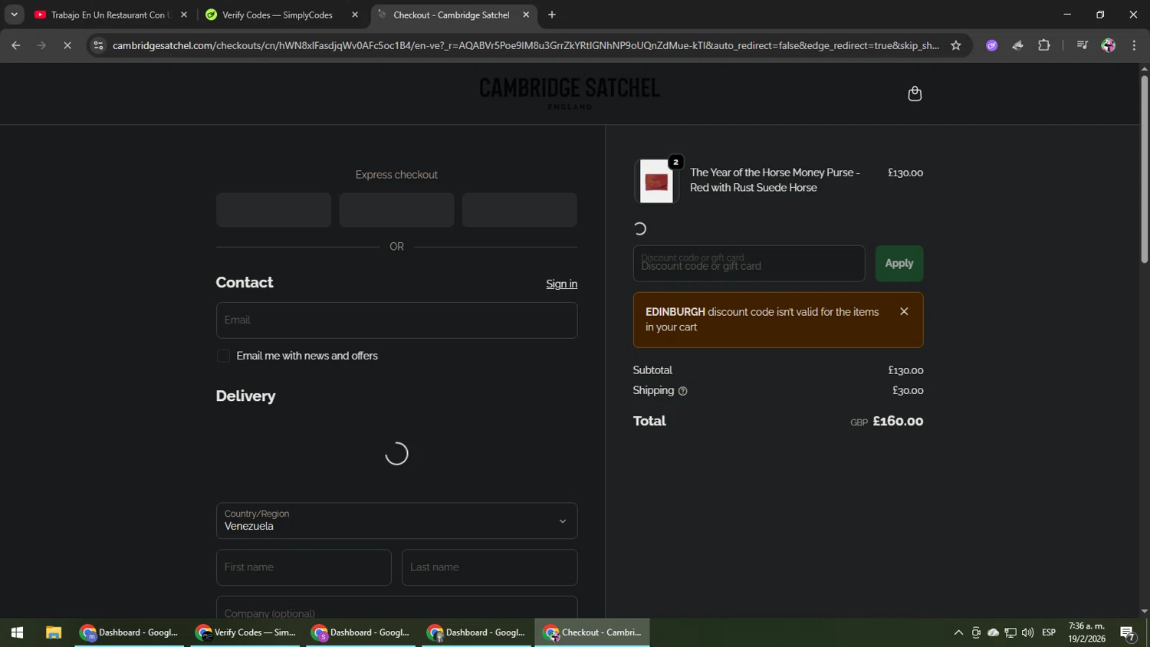The height and width of the screenshot is (647, 1150).
Task: Open the volume control in system tray
Action: click(1027, 632)
